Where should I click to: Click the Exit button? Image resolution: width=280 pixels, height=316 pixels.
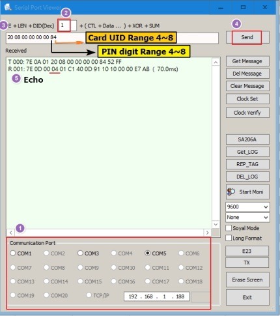point(247,297)
